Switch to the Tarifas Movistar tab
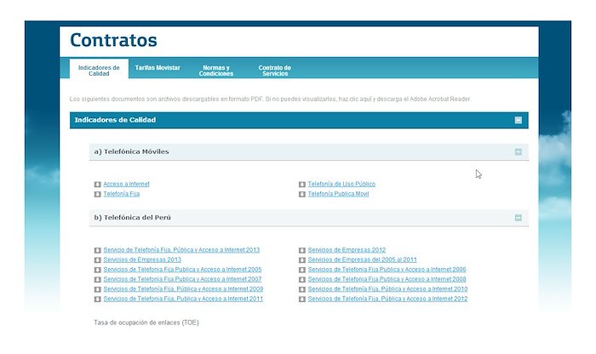The image size is (596, 354). 158,67
